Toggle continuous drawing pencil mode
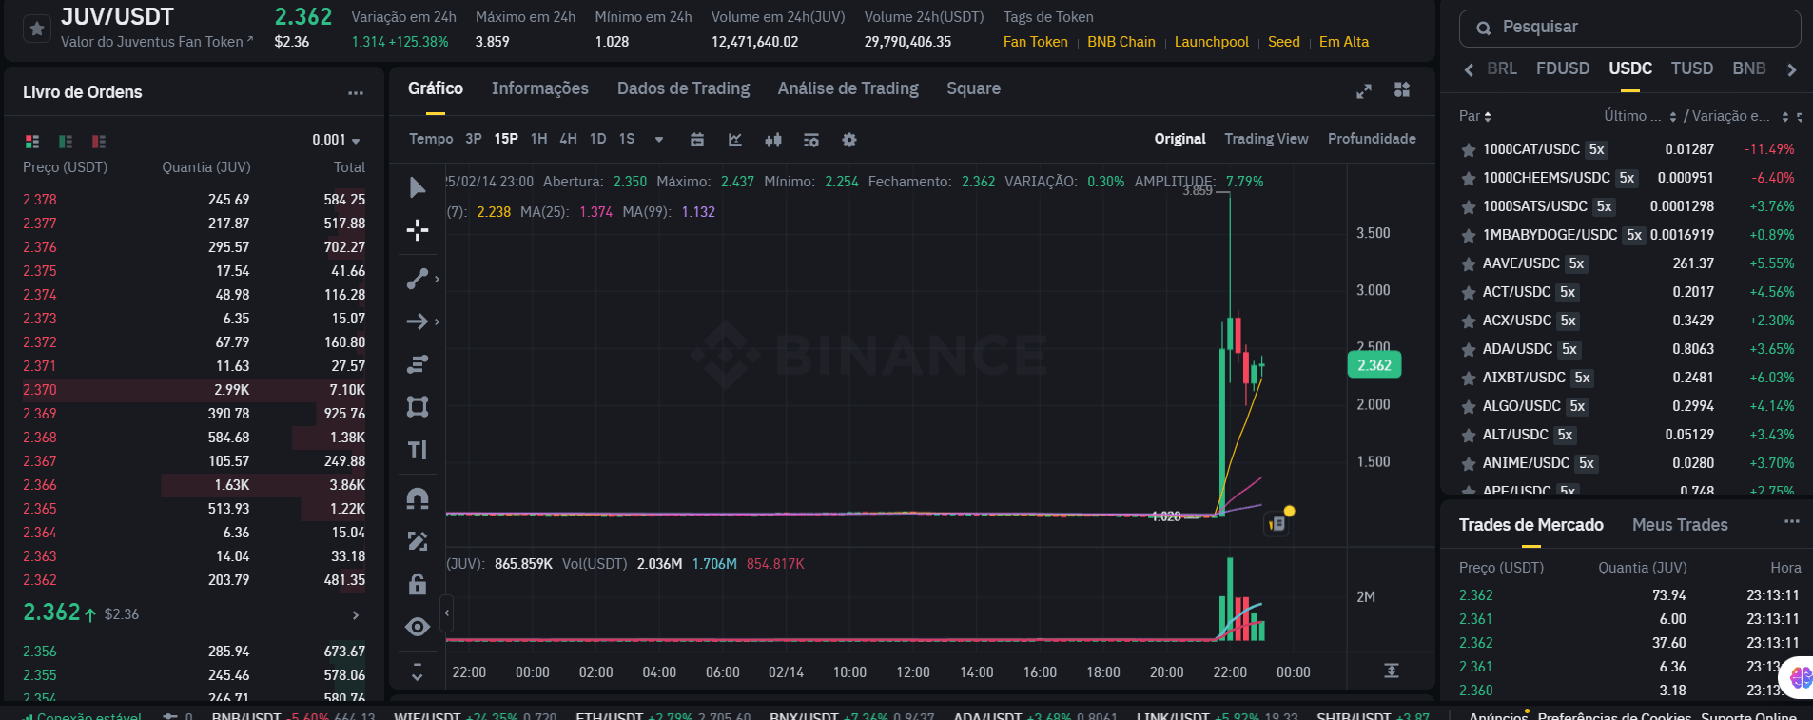This screenshot has width=1813, height=720. click(x=417, y=541)
